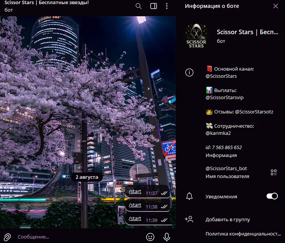Click the add-person icon
The height and width of the screenshot is (243, 285).
click(x=189, y=219)
